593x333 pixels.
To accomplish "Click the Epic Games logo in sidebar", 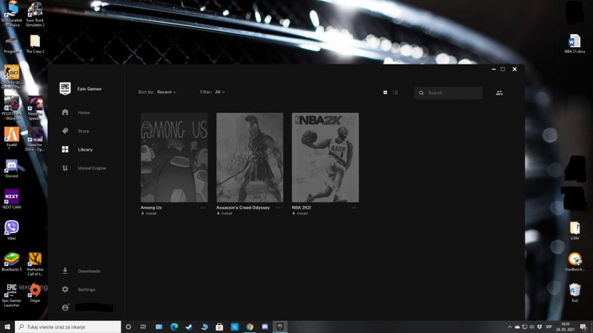I will pos(65,89).
